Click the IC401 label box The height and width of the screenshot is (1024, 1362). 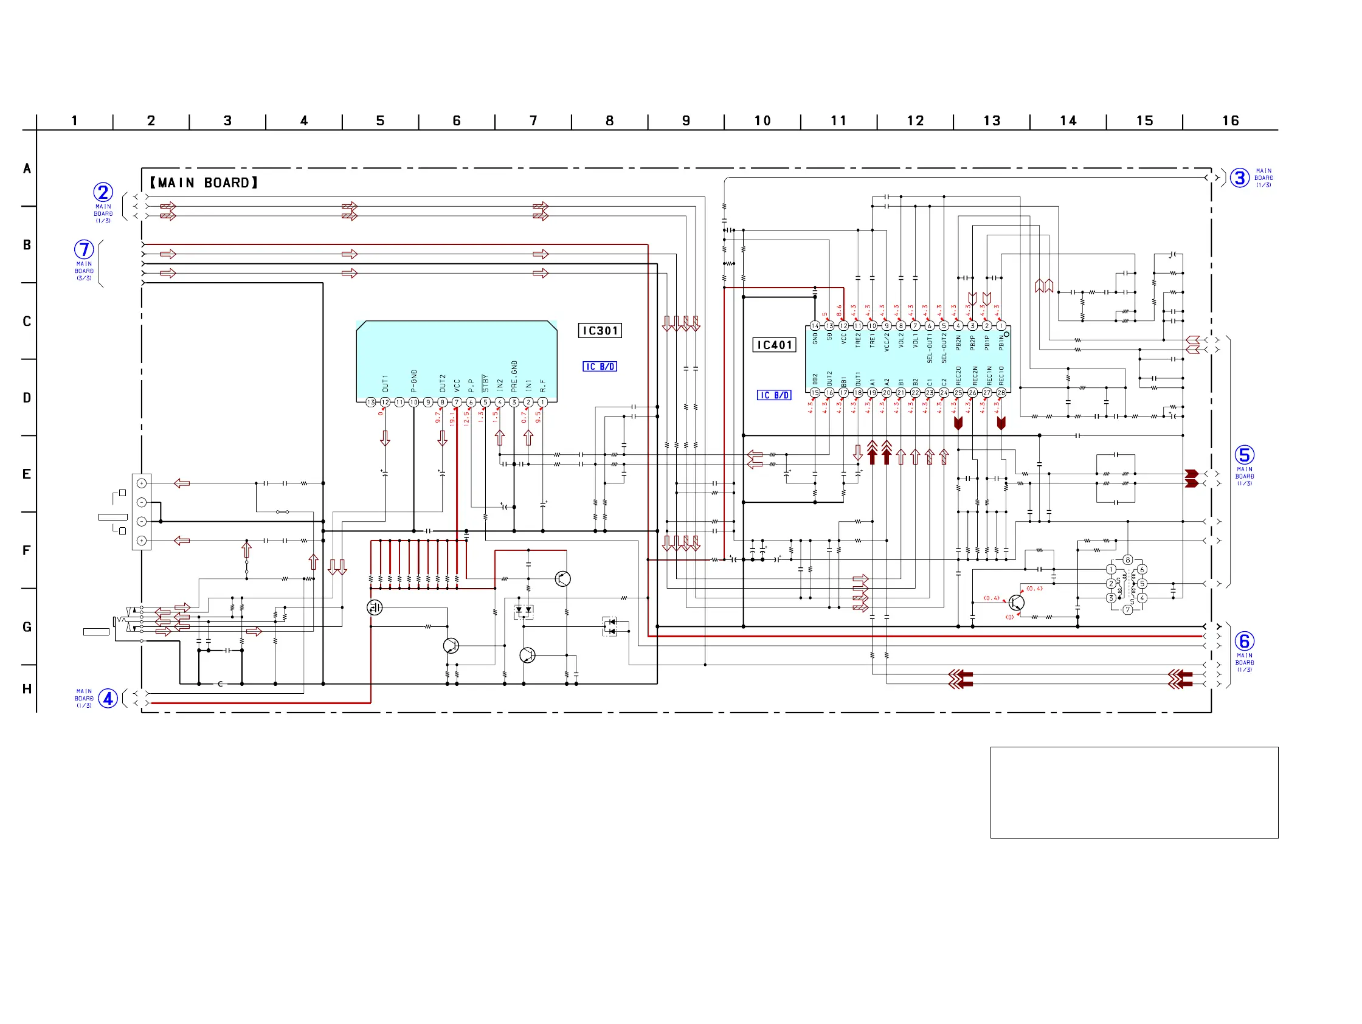point(774,345)
